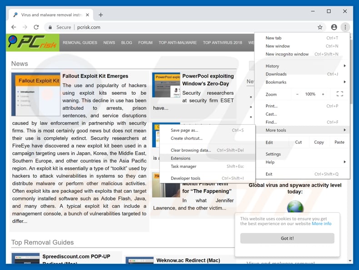
Task: Click Copy in Edit row
Action: (x=319, y=142)
